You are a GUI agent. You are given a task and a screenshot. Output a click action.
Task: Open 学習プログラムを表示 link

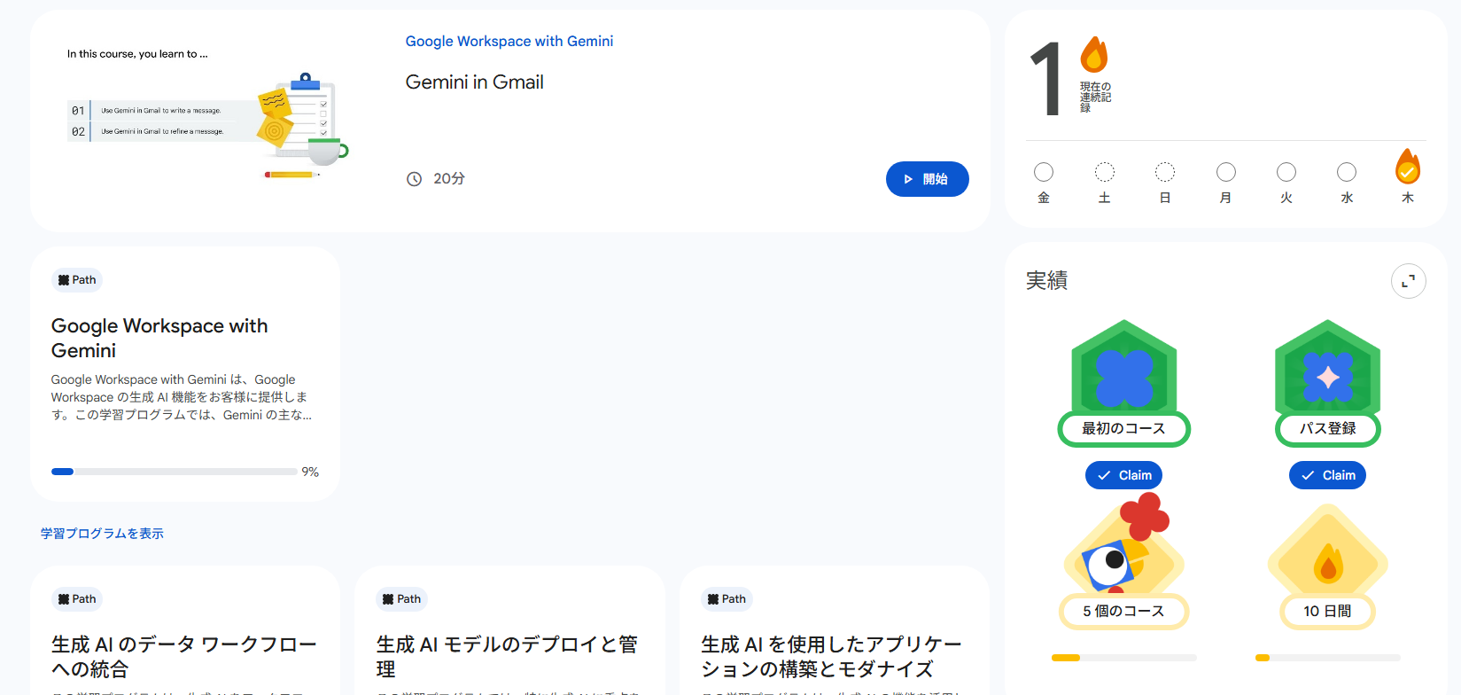102,534
